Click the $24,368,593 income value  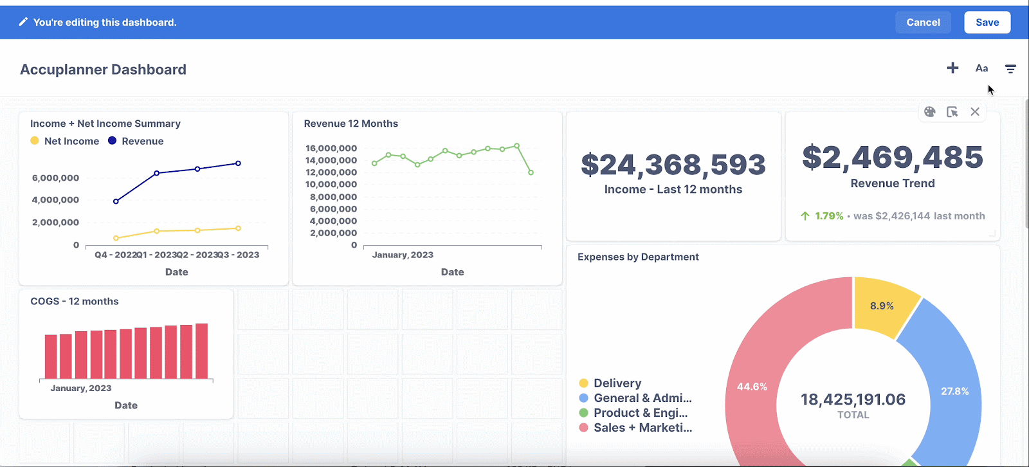pyautogui.click(x=673, y=165)
